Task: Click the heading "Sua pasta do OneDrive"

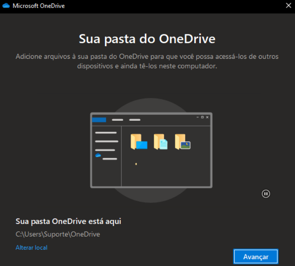Action: [x=147, y=39]
